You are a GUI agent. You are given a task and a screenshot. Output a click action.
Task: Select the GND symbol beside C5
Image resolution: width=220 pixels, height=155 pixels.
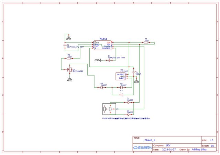pos(98,60)
